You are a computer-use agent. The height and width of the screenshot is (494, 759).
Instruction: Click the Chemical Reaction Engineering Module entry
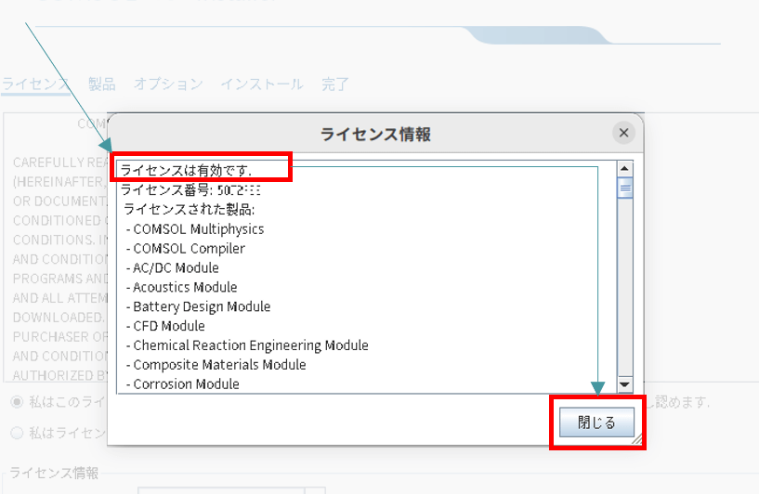tap(250, 345)
